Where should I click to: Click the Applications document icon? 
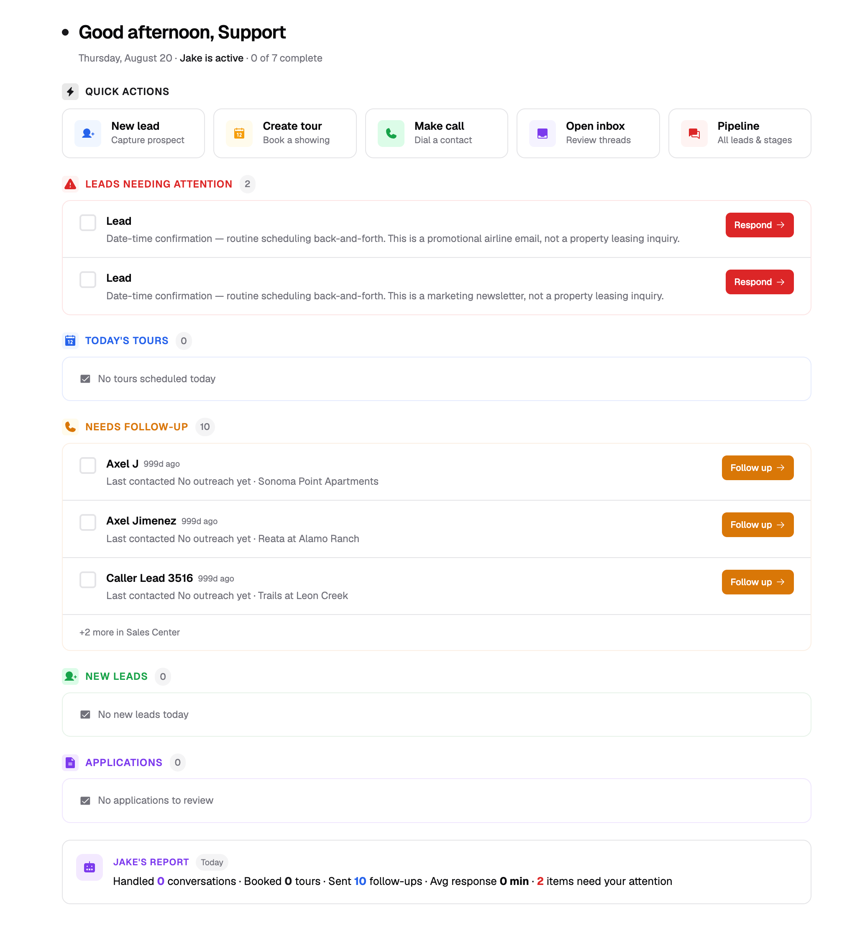(70, 762)
